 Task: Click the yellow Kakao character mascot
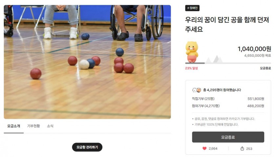(x=192, y=52)
